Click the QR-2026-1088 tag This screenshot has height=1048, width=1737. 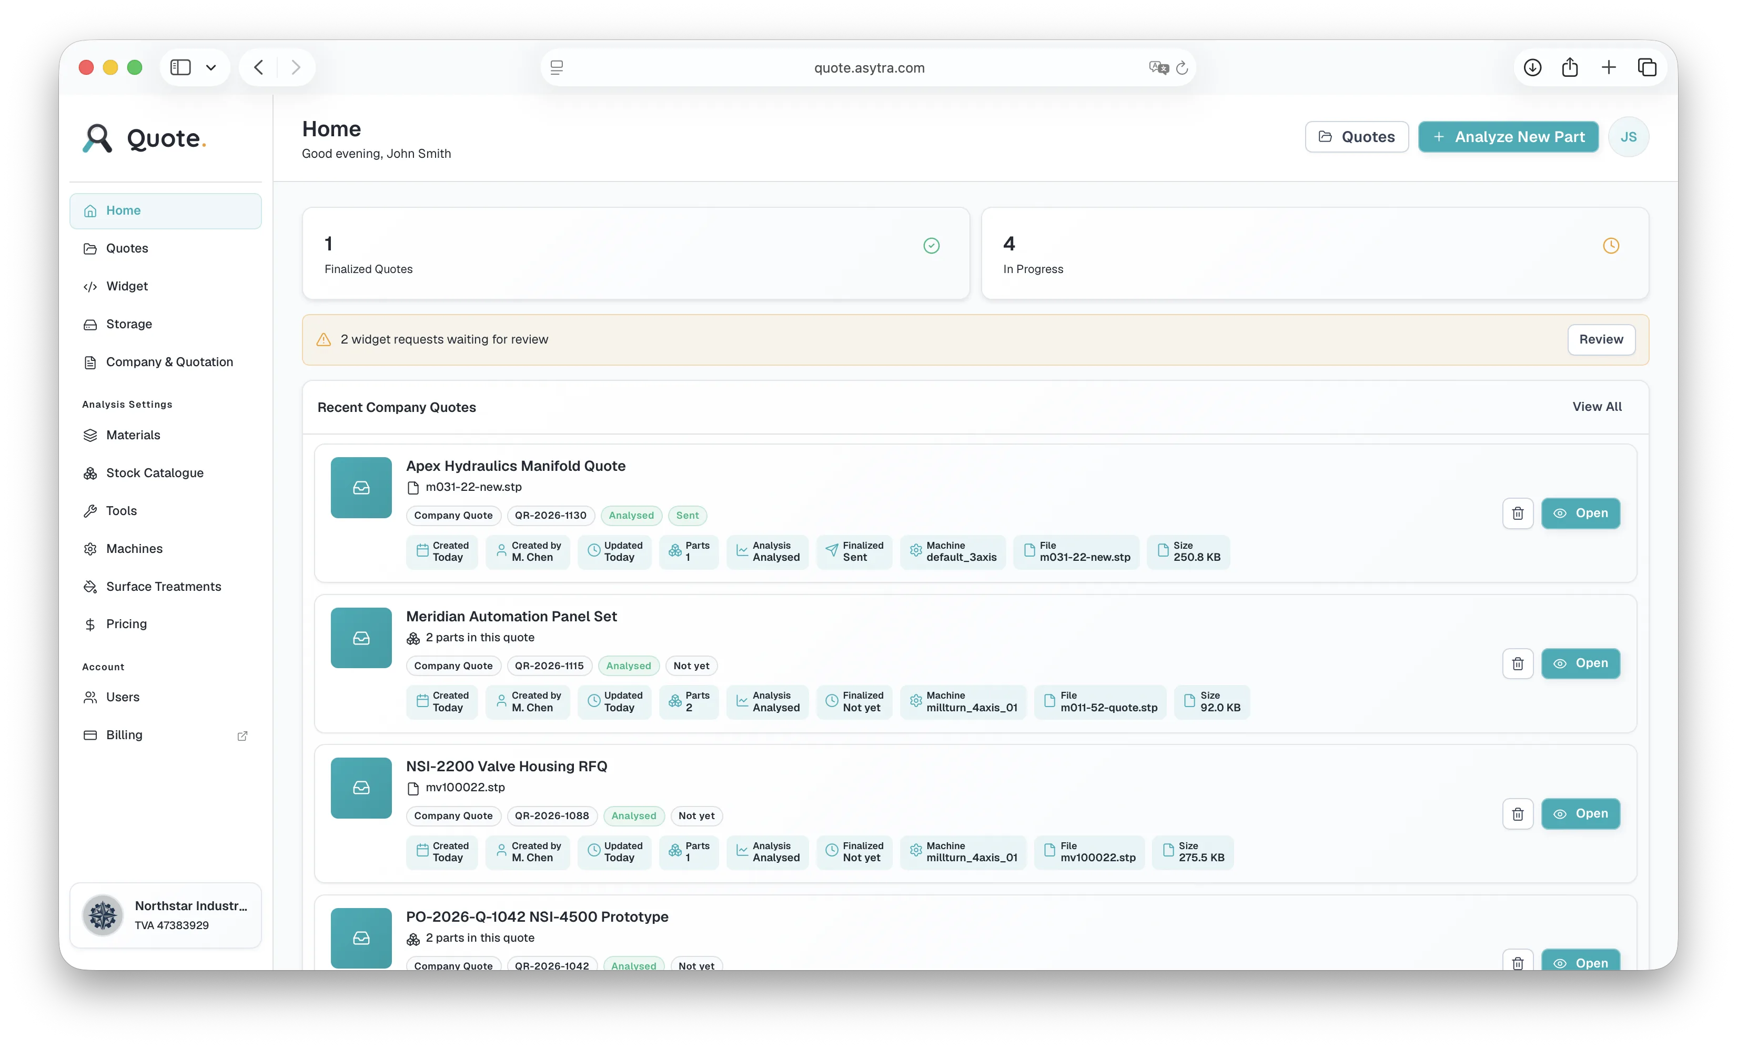(x=551, y=816)
